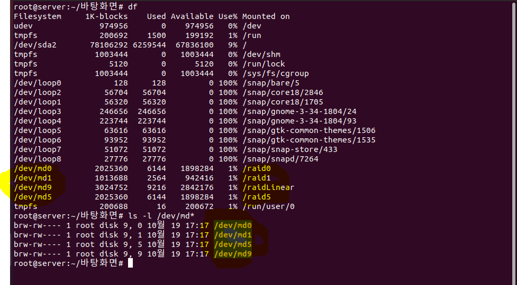This screenshot has width=517, height=285.
Task: Select the '/dev/shm' mount point
Action: [x=261, y=54]
